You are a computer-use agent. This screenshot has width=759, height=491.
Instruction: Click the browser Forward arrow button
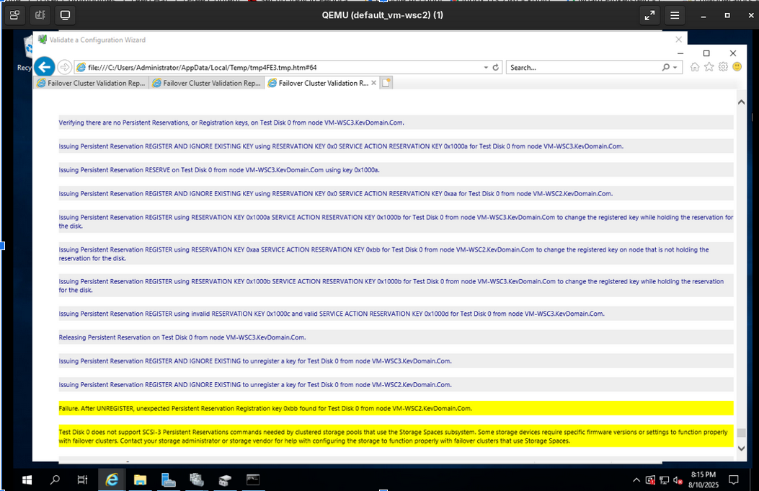click(x=64, y=67)
